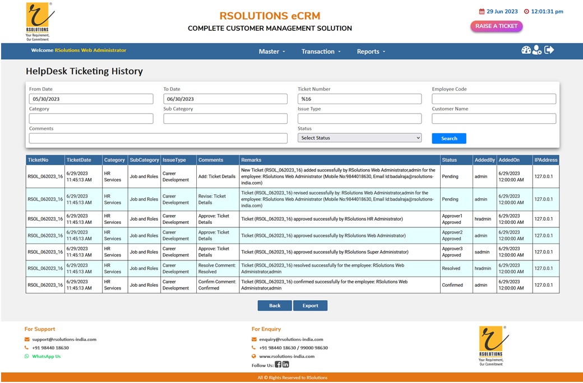Focus the From Date field
This screenshot has height=383, width=583.
pyautogui.click(x=91, y=99)
